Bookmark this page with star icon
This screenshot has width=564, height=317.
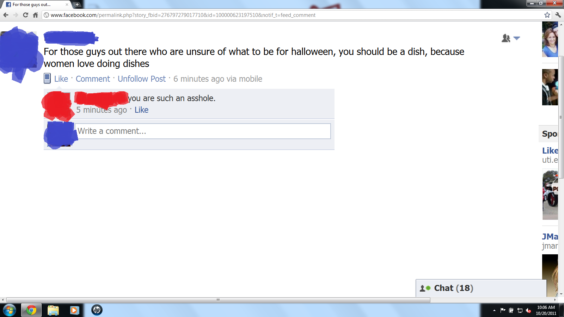[x=547, y=15]
